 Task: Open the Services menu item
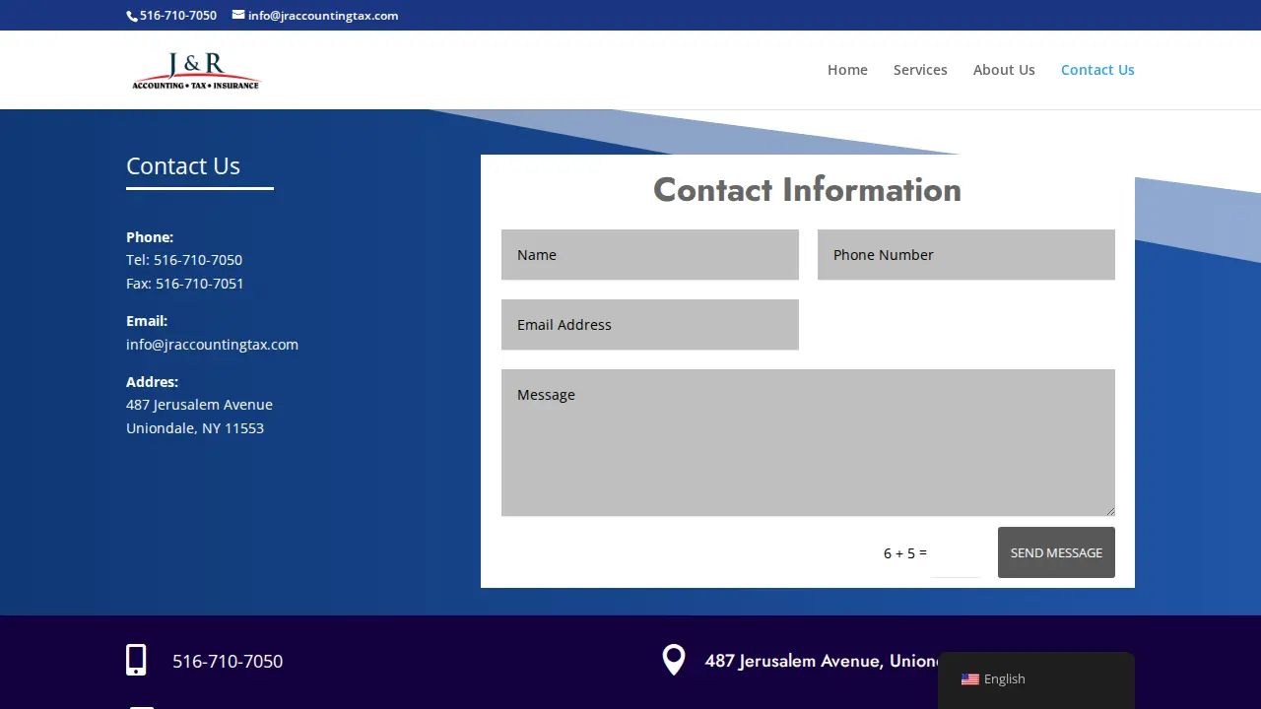pos(920,70)
